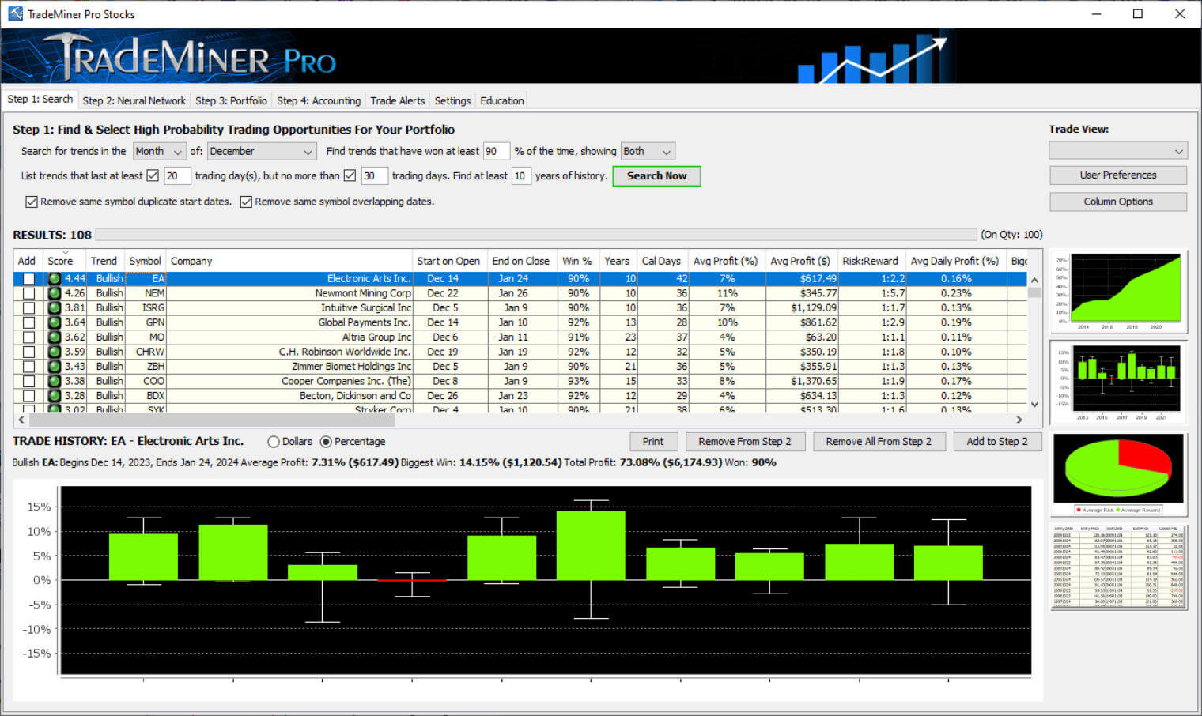Open the Trade View dropdown
This screenshot has height=716, width=1202.
click(1118, 150)
